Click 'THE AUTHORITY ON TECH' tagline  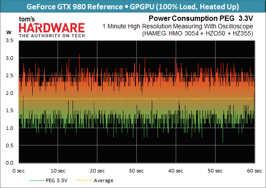[x=52, y=36]
